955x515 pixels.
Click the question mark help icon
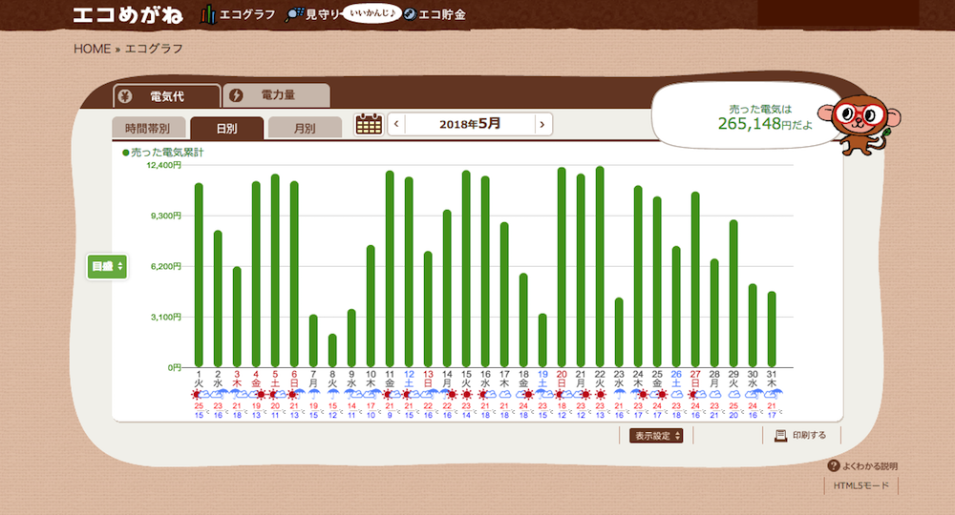tap(833, 466)
